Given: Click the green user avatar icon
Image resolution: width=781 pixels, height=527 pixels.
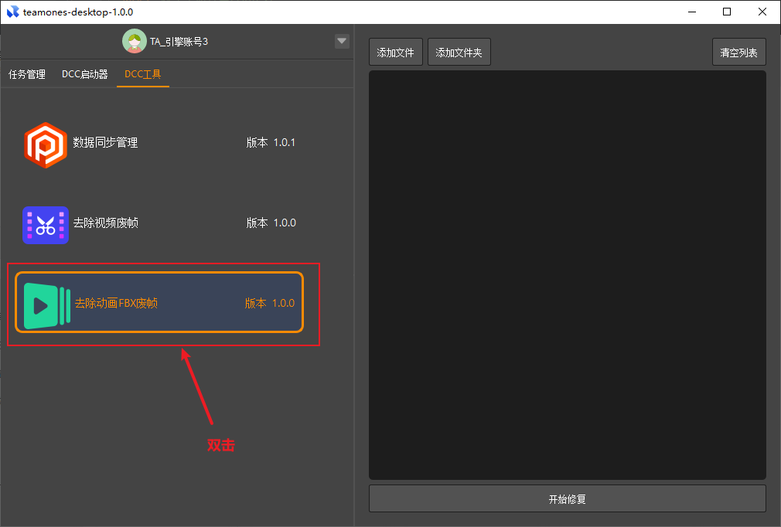Looking at the screenshot, I should coord(135,41).
